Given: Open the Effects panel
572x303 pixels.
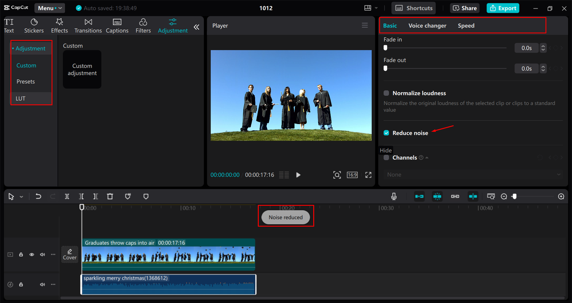Looking at the screenshot, I should click(59, 26).
